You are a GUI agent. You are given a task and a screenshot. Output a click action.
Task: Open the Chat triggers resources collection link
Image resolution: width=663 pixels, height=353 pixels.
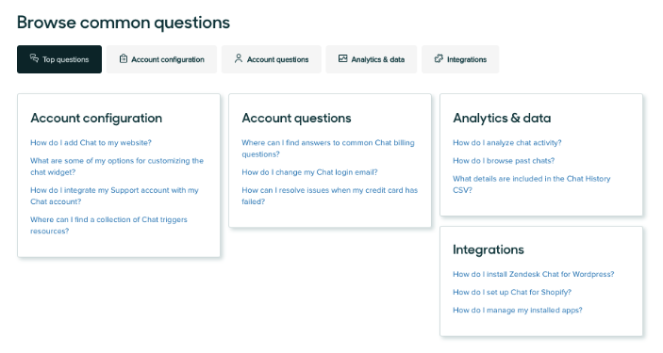click(108, 226)
